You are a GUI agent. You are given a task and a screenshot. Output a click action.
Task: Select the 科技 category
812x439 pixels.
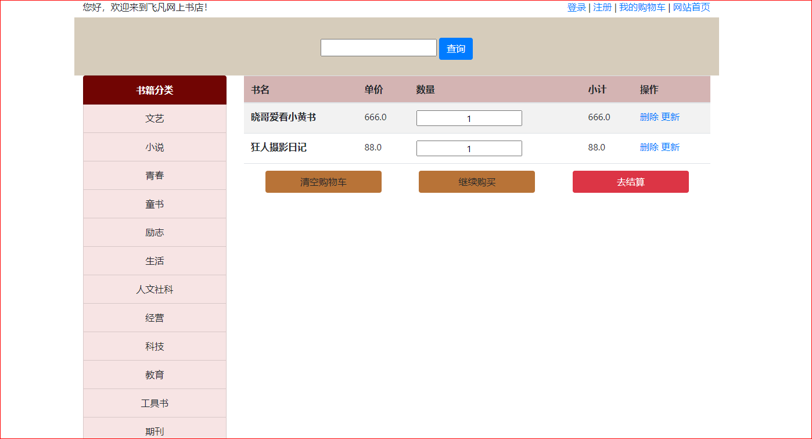[155, 346]
